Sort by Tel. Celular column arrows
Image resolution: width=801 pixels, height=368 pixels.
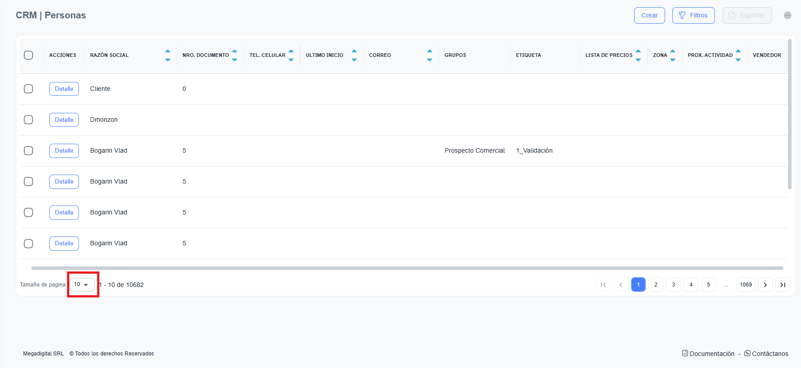tap(291, 55)
